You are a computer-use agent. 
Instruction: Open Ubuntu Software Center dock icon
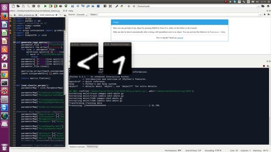point(5,50)
